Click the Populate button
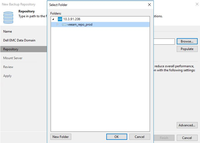Image resolution: width=200 pixels, height=143 pixels. coord(187,49)
